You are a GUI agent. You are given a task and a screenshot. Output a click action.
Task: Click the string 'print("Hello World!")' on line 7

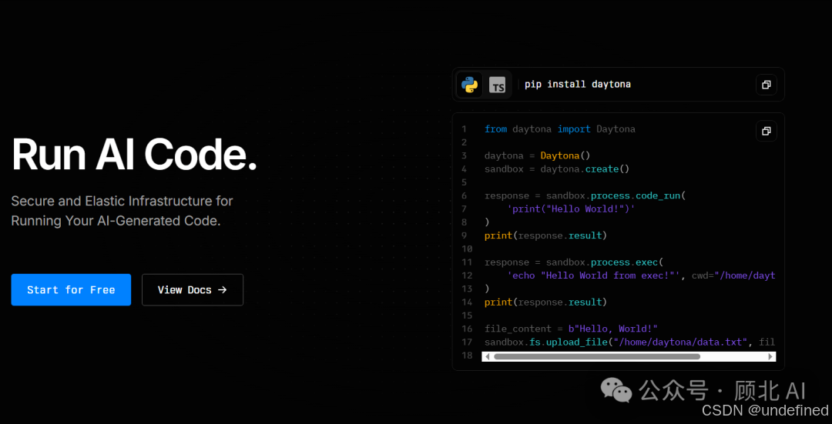tap(571, 209)
